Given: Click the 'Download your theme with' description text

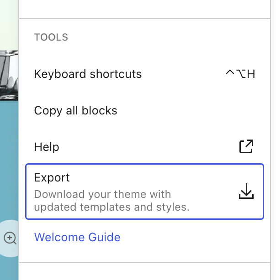Looking at the screenshot, I should tap(102, 194).
